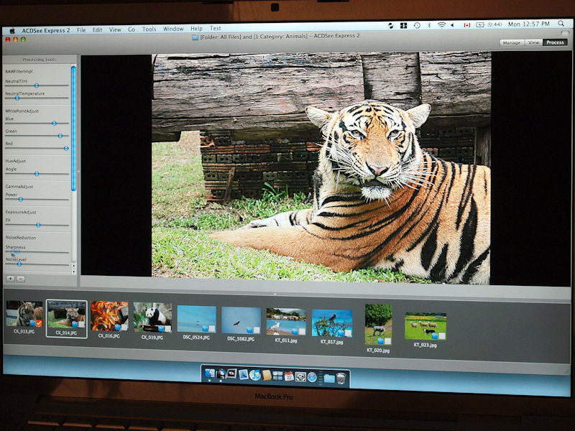Click the Time Machine menu bar icon
The width and height of the screenshot is (575, 431).
coord(417,25)
